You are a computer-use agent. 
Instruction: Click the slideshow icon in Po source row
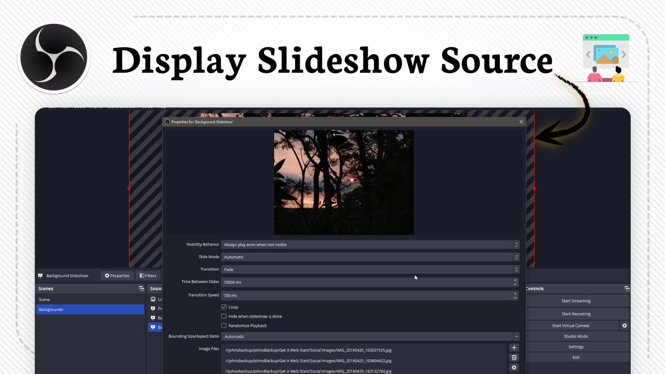(153, 309)
